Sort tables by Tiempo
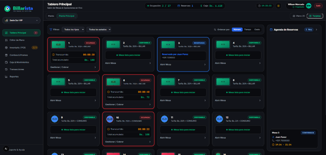 click(247, 30)
